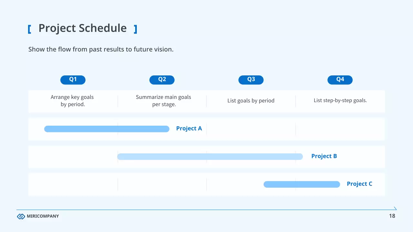413x232 pixels.
Task: Select the Q1 quarter badge
Action: [x=73, y=80]
